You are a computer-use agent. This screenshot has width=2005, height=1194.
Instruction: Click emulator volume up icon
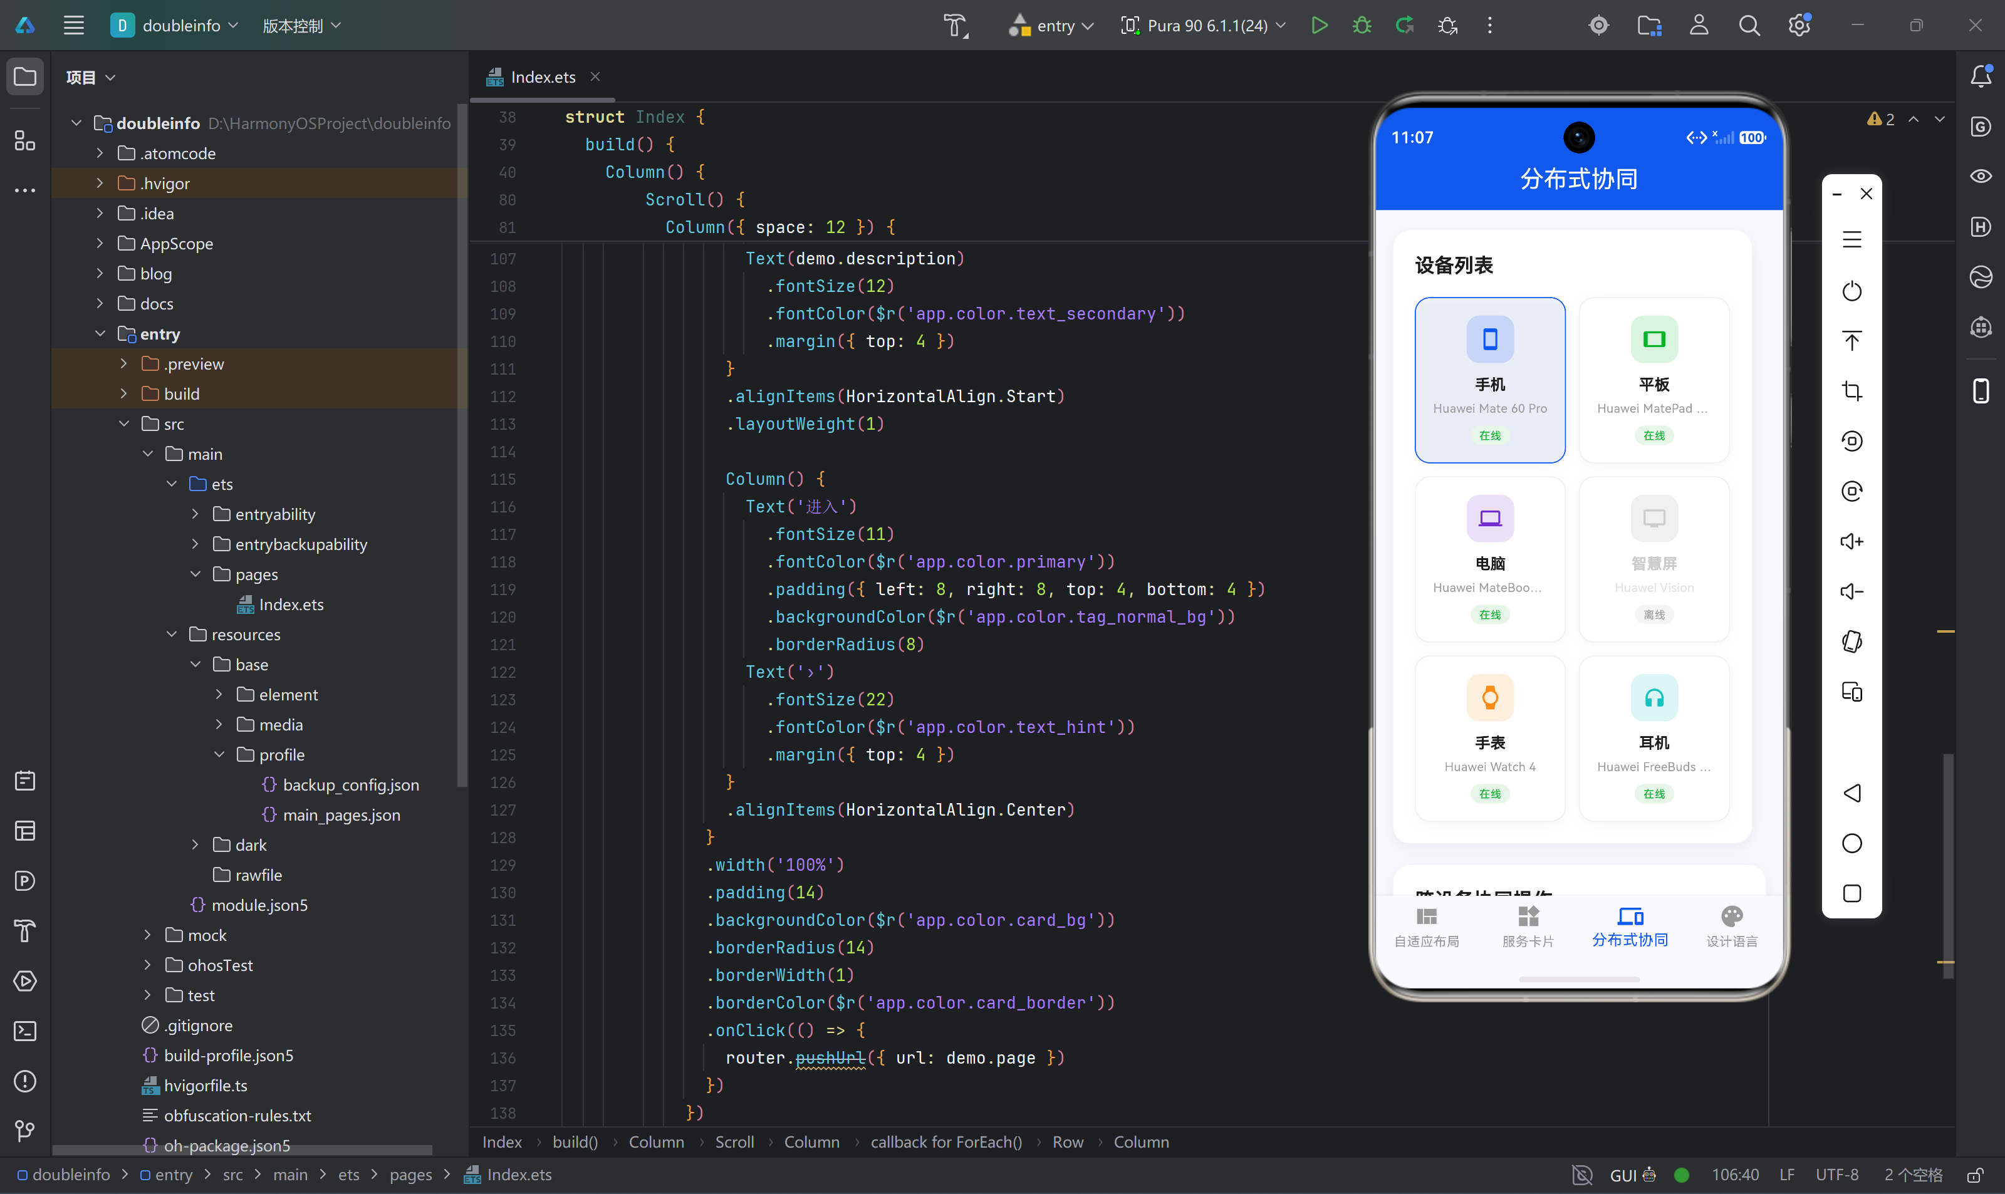click(x=1851, y=541)
